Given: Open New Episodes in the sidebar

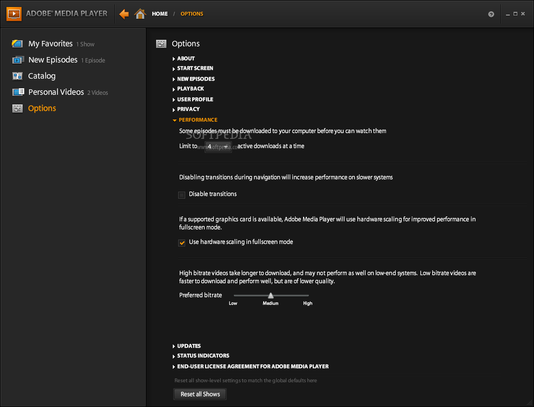Looking at the screenshot, I should click(x=53, y=60).
